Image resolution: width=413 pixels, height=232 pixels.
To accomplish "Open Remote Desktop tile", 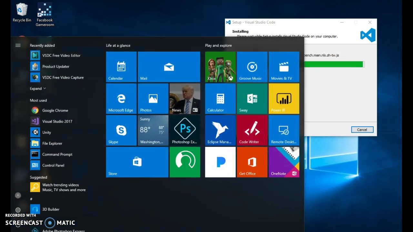I will (284, 130).
